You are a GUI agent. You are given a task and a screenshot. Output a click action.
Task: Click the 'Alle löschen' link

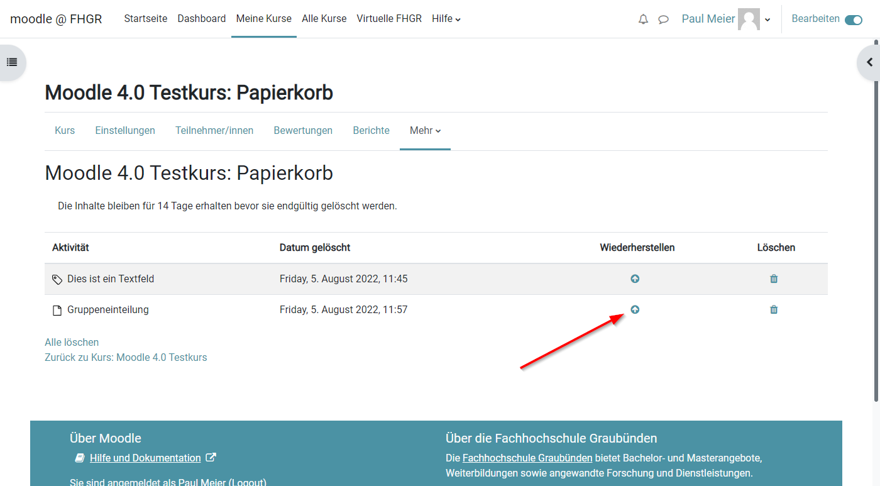(72, 343)
